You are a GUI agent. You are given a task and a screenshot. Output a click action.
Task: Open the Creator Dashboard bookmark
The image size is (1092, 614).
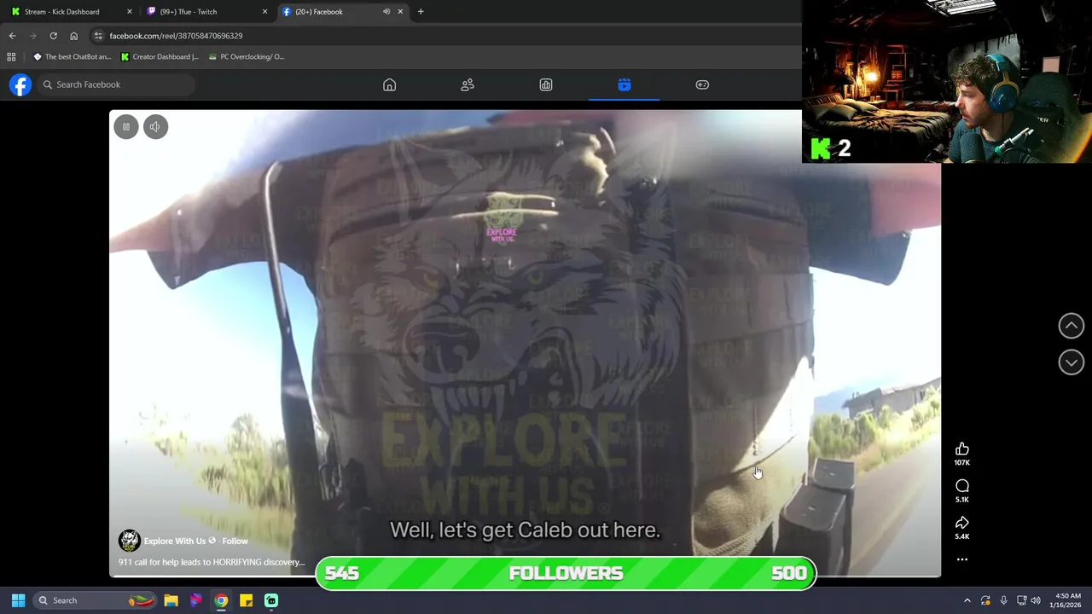coord(160,57)
